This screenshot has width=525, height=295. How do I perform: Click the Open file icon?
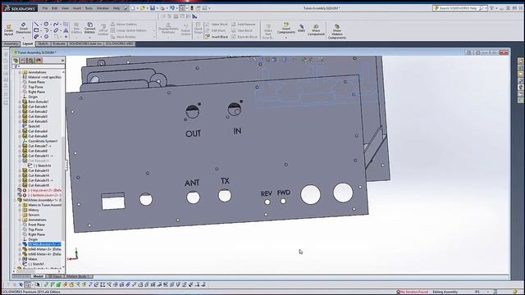click(142, 8)
